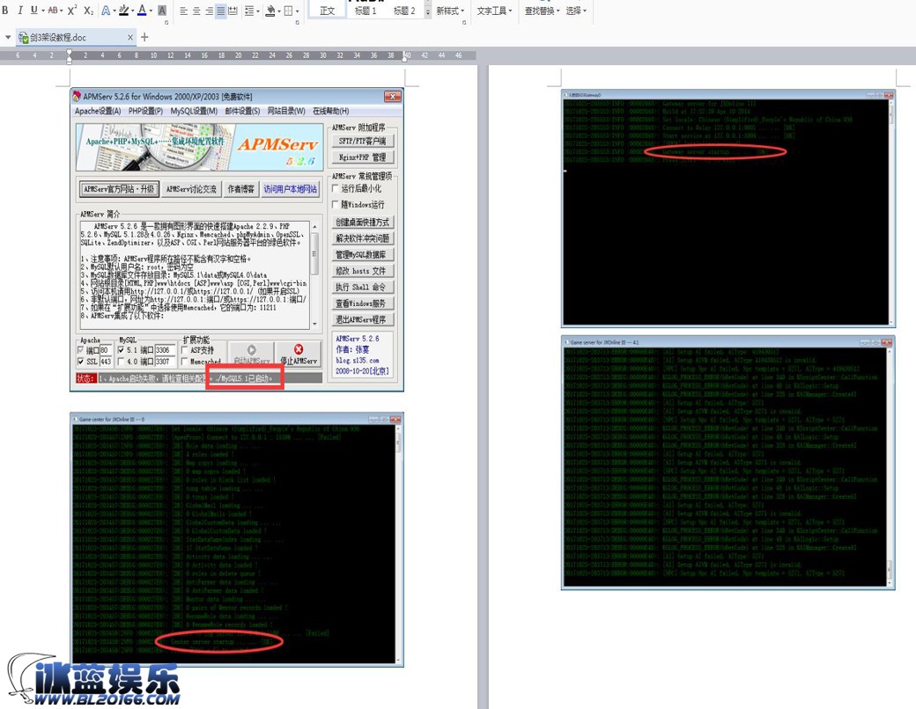Click the 访问用户本地网站 button
The height and width of the screenshot is (709, 916).
click(291, 189)
